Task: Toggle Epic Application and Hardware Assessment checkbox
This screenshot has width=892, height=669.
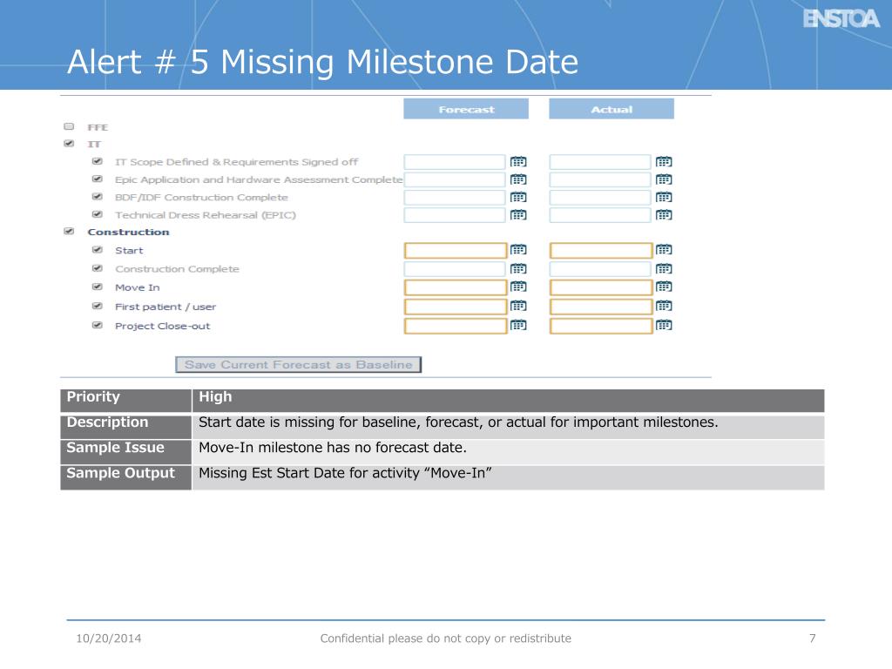Action: coord(98,179)
